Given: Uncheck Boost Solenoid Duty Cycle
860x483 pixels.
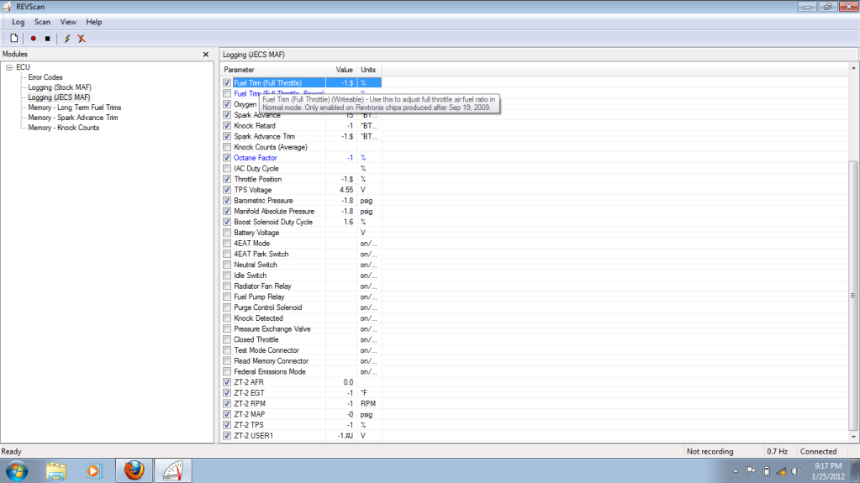Looking at the screenshot, I should pyautogui.click(x=227, y=222).
